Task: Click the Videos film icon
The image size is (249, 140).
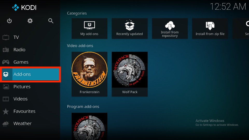Action: (6, 99)
